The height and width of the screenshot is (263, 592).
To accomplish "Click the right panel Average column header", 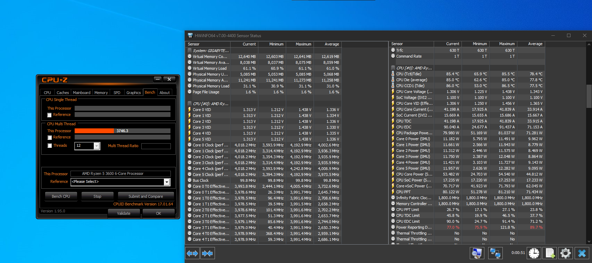I will coord(531,44).
